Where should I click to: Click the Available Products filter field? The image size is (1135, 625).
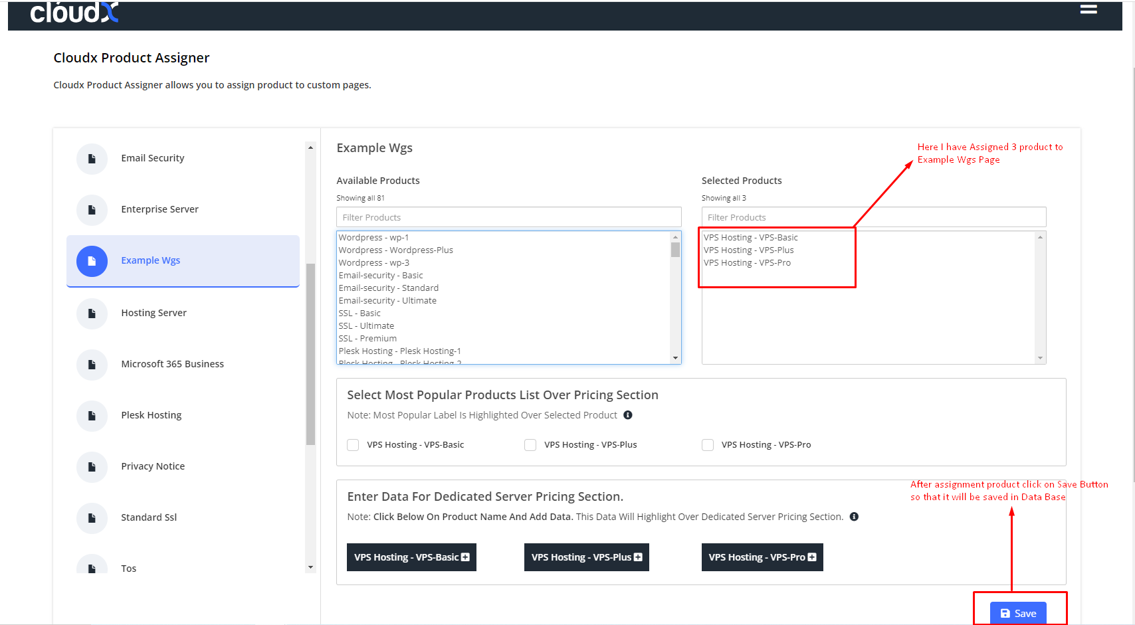click(x=508, y=217)
